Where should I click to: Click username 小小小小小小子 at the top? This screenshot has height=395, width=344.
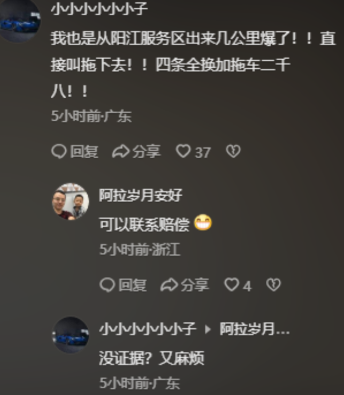99,9
